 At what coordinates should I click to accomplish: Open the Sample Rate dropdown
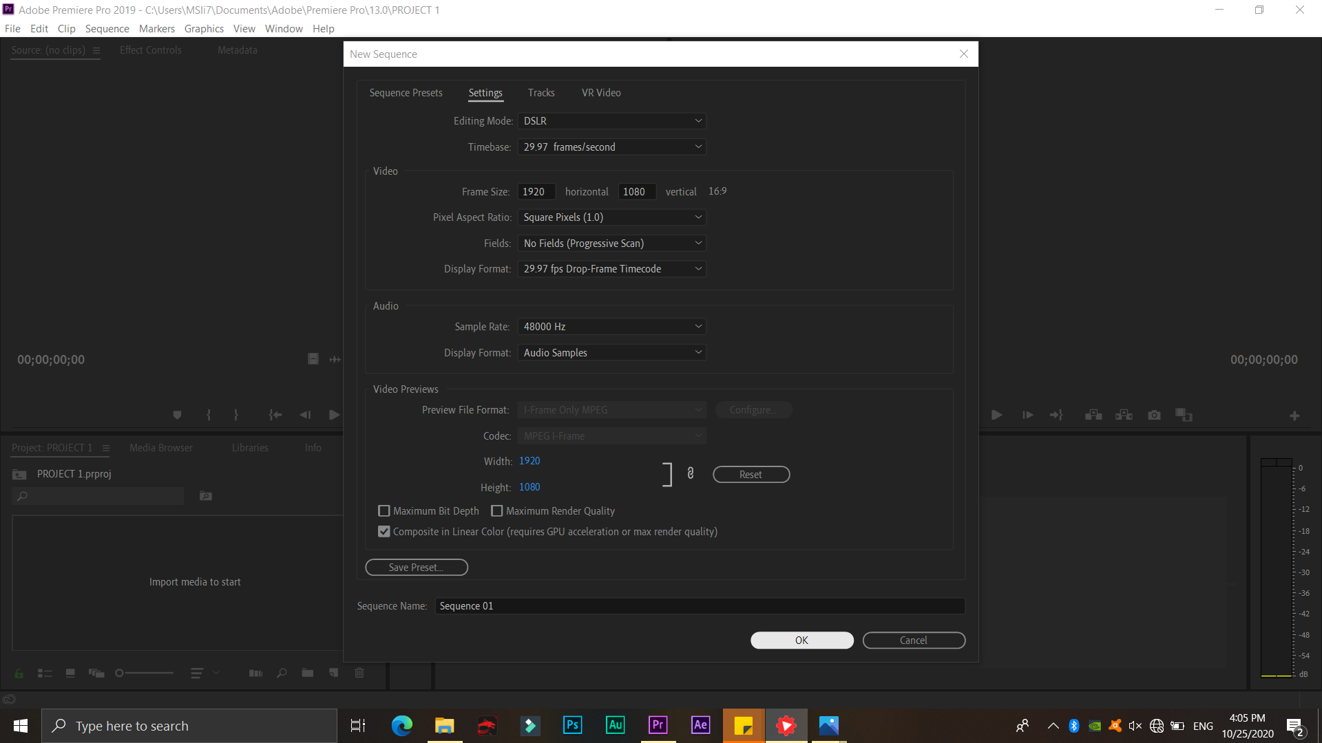point(611,327)
